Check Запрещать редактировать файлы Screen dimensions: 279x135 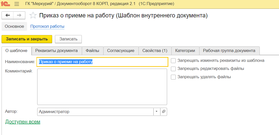pos(173,69)
